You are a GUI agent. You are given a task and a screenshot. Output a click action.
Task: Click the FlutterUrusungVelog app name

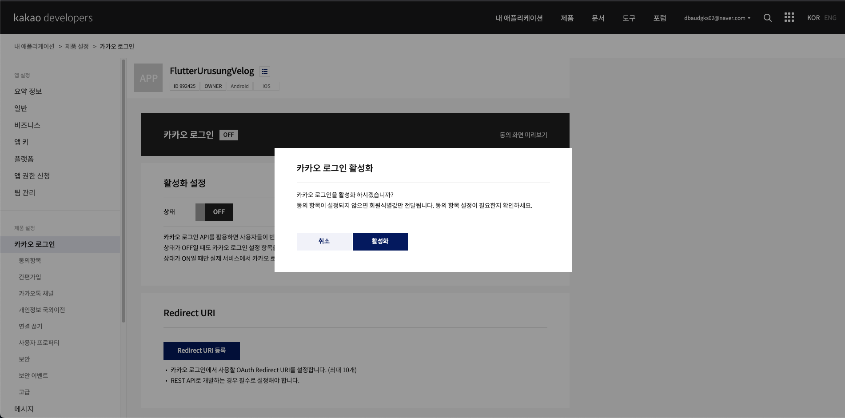(x=212, y=71)
